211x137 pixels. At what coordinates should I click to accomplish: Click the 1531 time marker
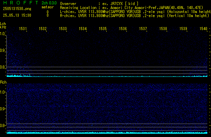click(x=23, y=29)
